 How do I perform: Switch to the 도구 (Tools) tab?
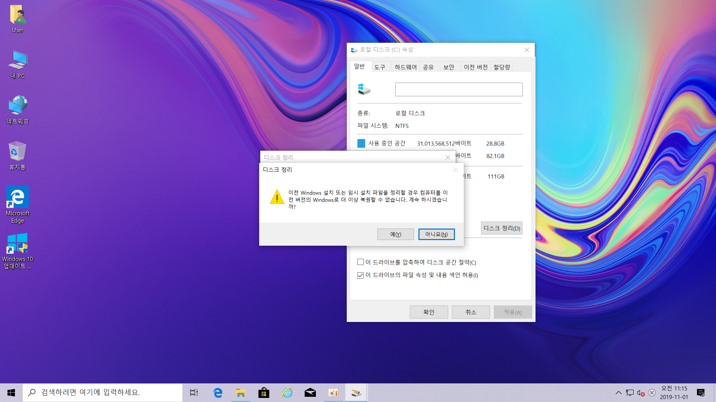click(x=380, y=67)
